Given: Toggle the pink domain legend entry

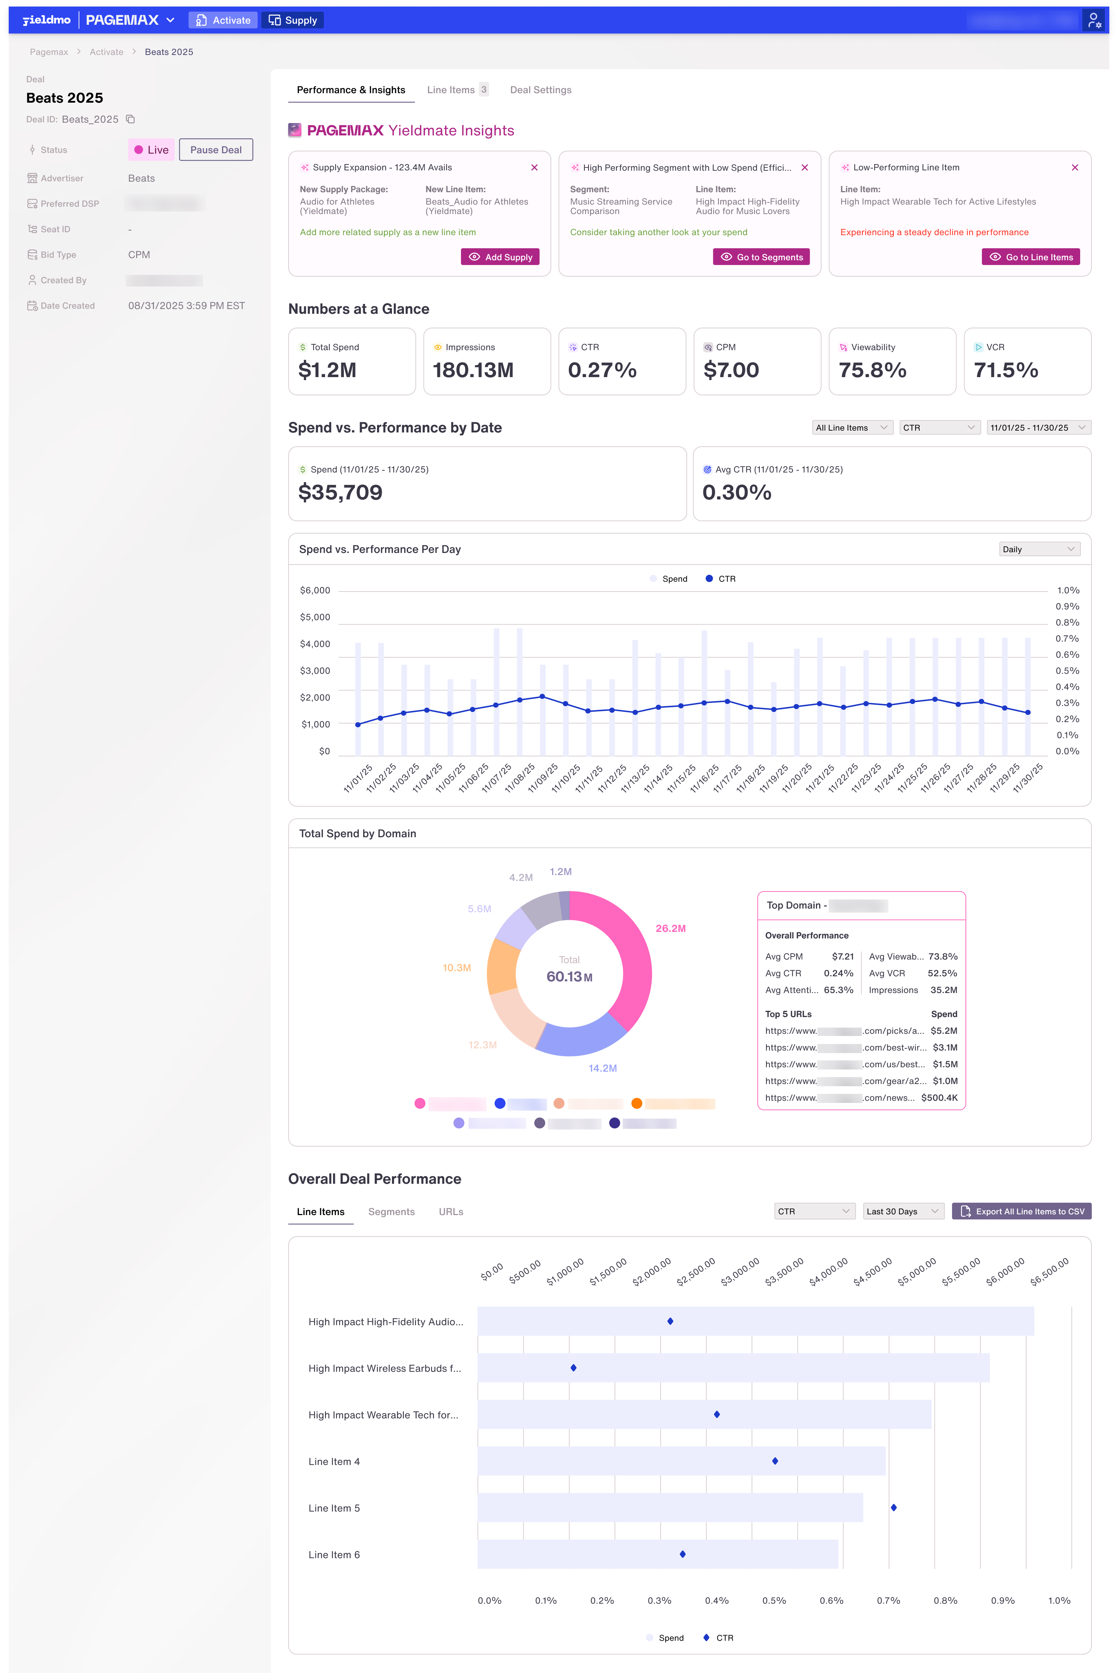Looking at the screenshot, I should 450,1103.
